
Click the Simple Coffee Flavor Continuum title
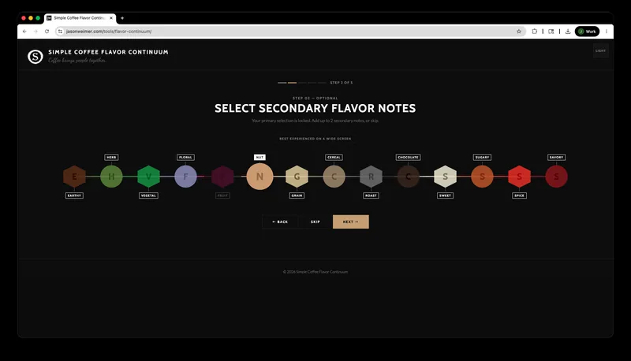[x=108, y=52]
